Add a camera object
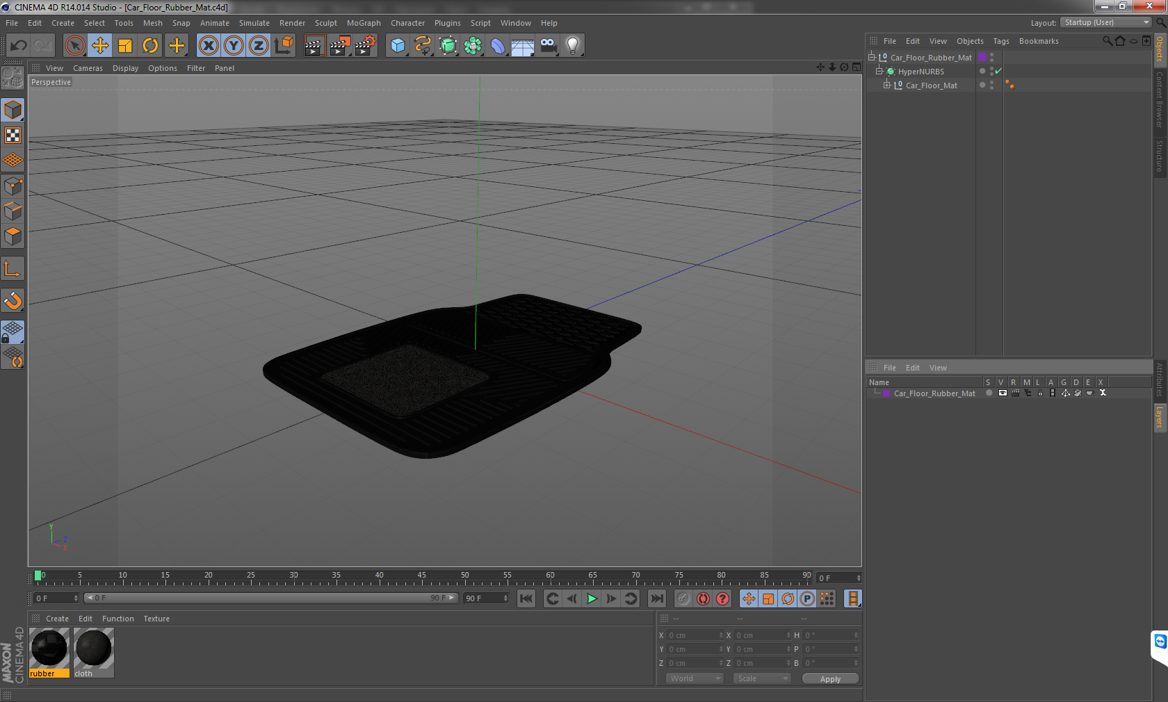This screenshot has width=1168, height=702. (548, 46)
